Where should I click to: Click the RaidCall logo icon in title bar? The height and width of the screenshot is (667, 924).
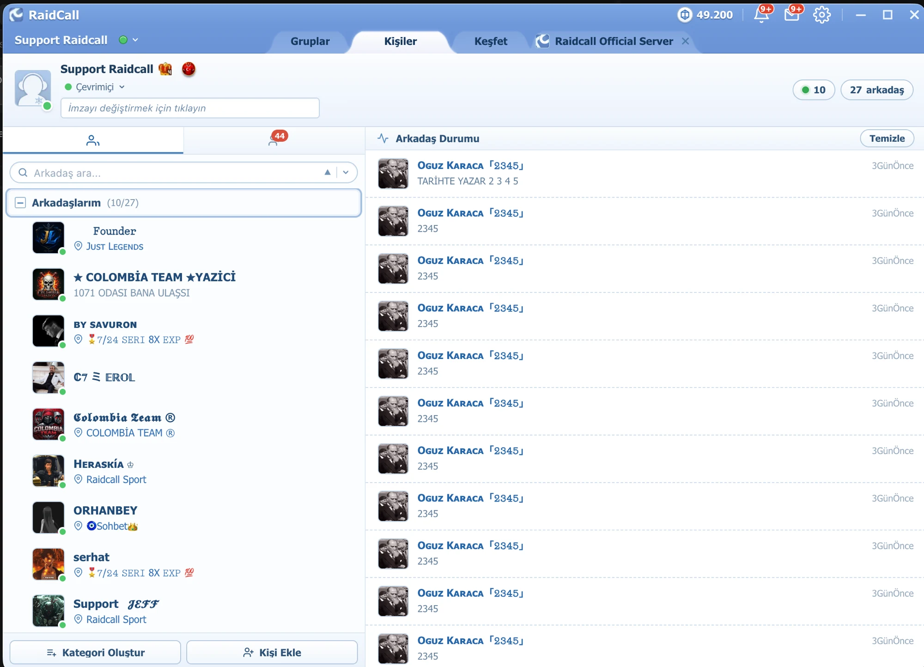(x=16, y=15)
